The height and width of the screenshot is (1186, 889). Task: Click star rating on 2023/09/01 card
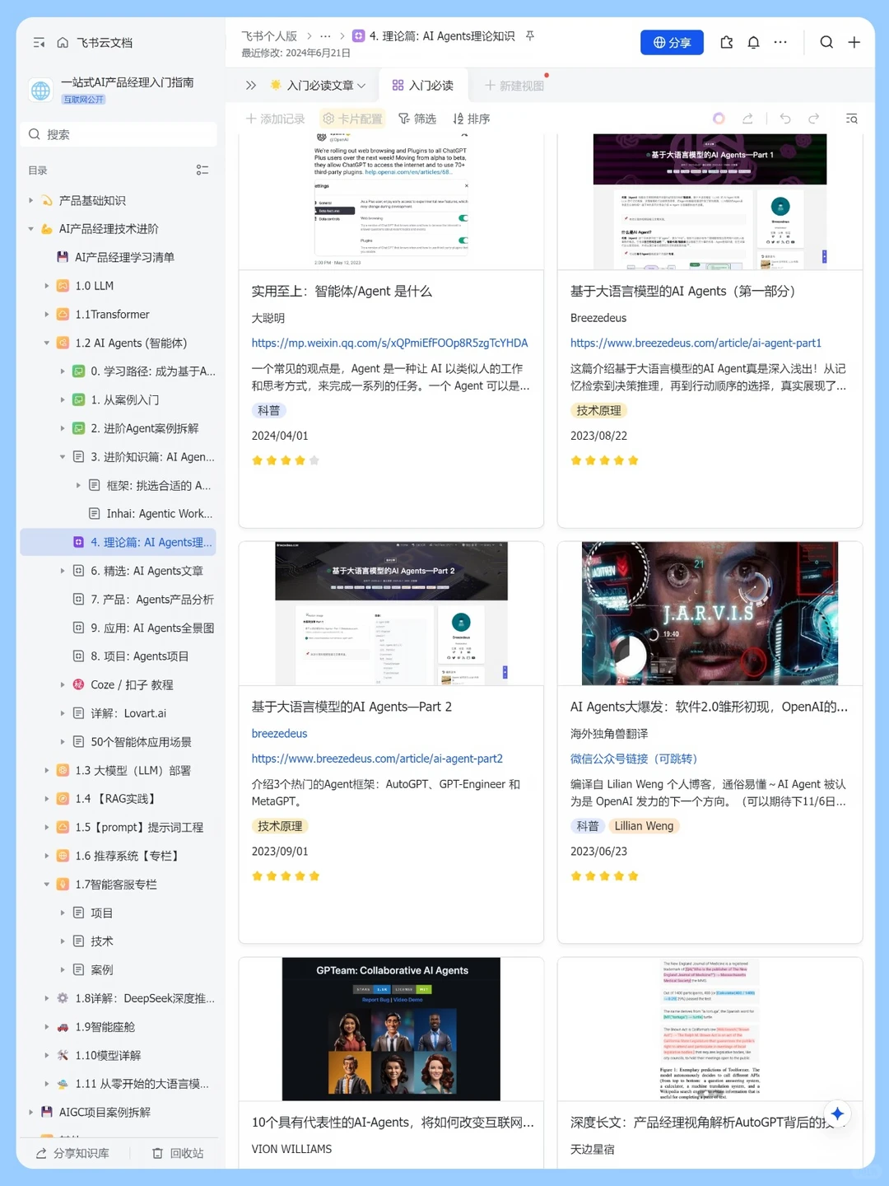pos(286,876)
